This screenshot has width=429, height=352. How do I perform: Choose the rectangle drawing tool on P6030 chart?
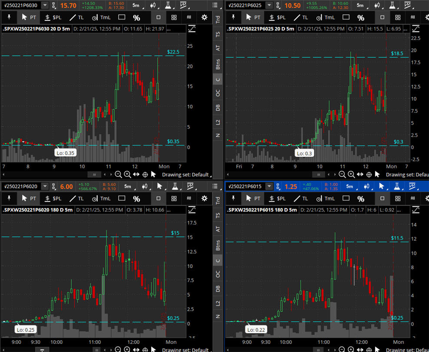(122, 17)
